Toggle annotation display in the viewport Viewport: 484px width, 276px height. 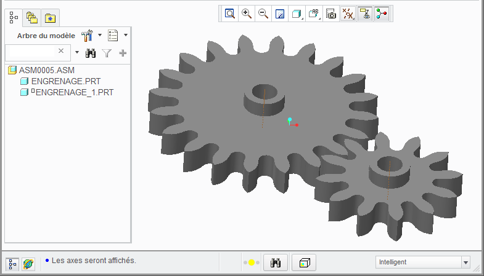365,14
